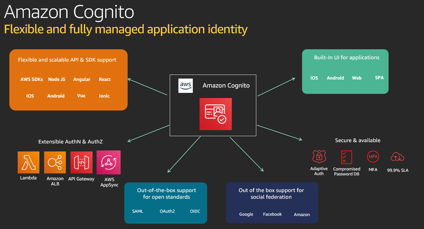
Task: Click the yellow subtitle 'Flexible and fully managed application identity'
Action: pyautogui.click(x=126, y=29)
